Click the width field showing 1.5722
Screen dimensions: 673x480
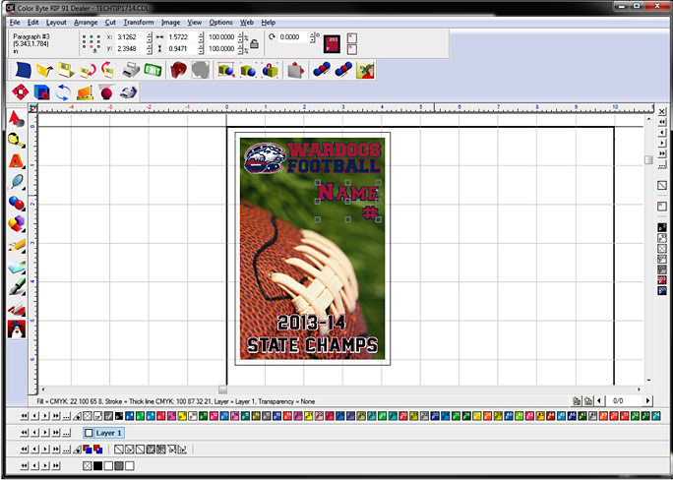182,37
